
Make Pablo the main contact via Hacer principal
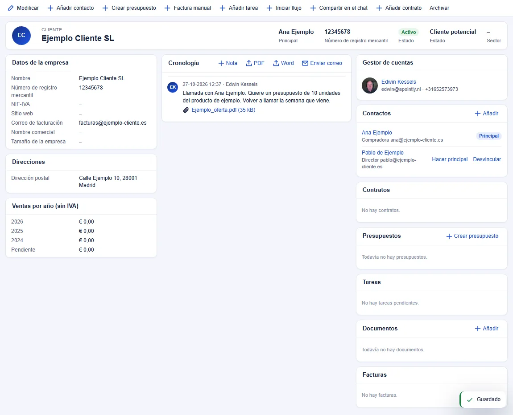450,159
